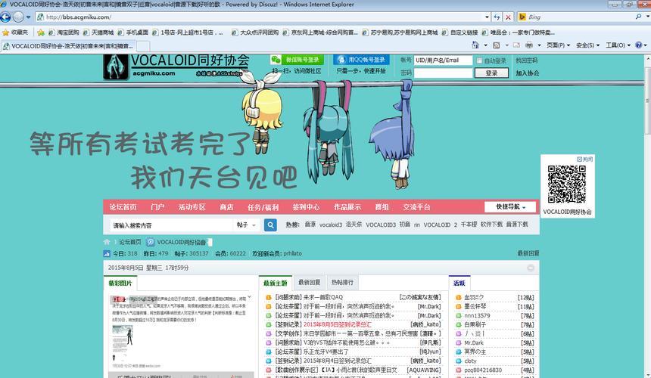Open 门户 nav item
The image size is (651, 378).
[157, 207]
